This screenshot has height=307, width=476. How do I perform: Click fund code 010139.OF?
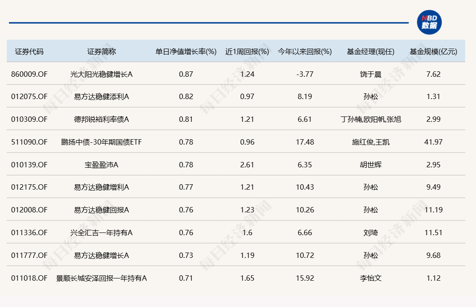click(x=29, y=165)
